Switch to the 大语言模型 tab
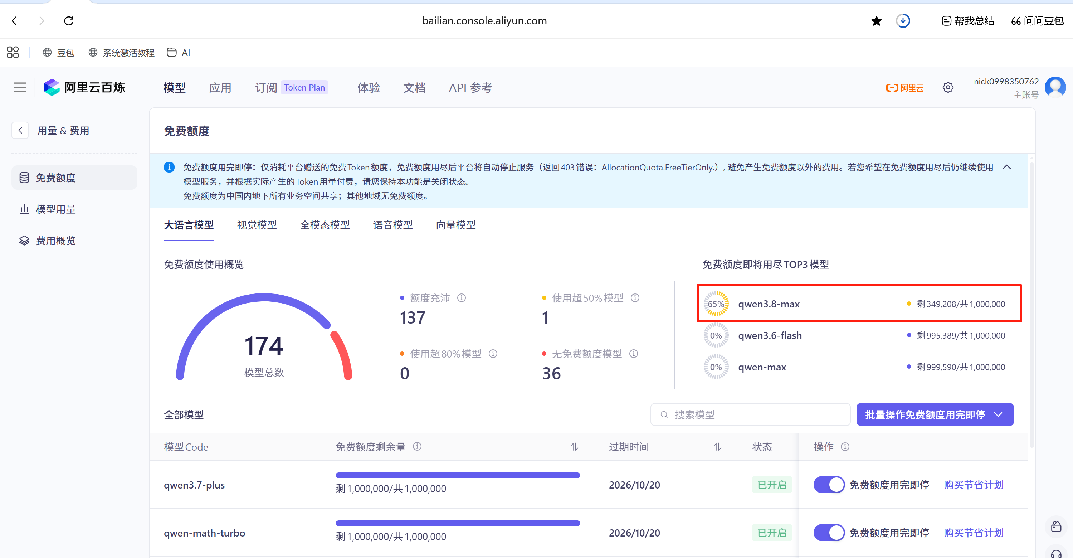This screenshot has height=558, width=1073. pos(189,225)
